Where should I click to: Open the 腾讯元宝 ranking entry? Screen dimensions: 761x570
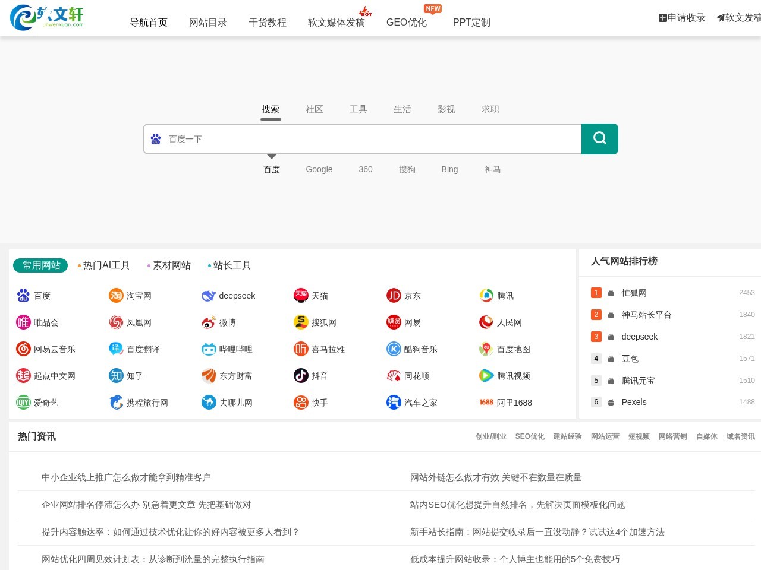639,381
